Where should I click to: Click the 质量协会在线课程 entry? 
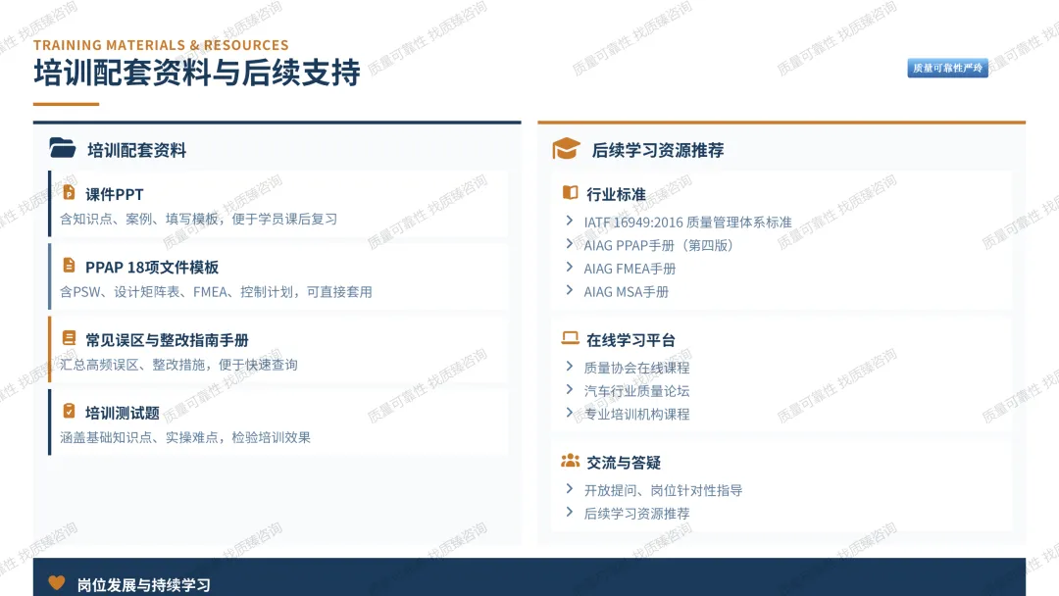(x=636, y=368)
